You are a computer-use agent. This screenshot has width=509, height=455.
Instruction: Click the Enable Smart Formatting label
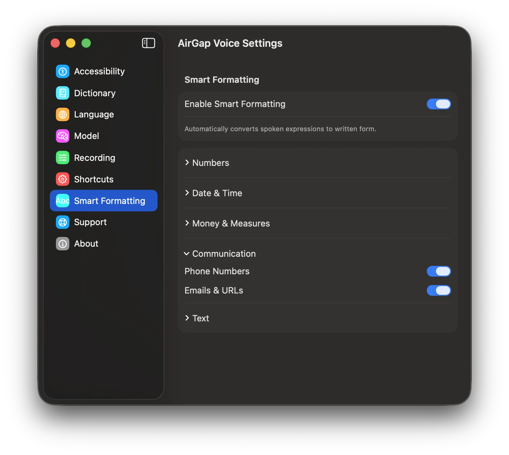pos(235,104)
